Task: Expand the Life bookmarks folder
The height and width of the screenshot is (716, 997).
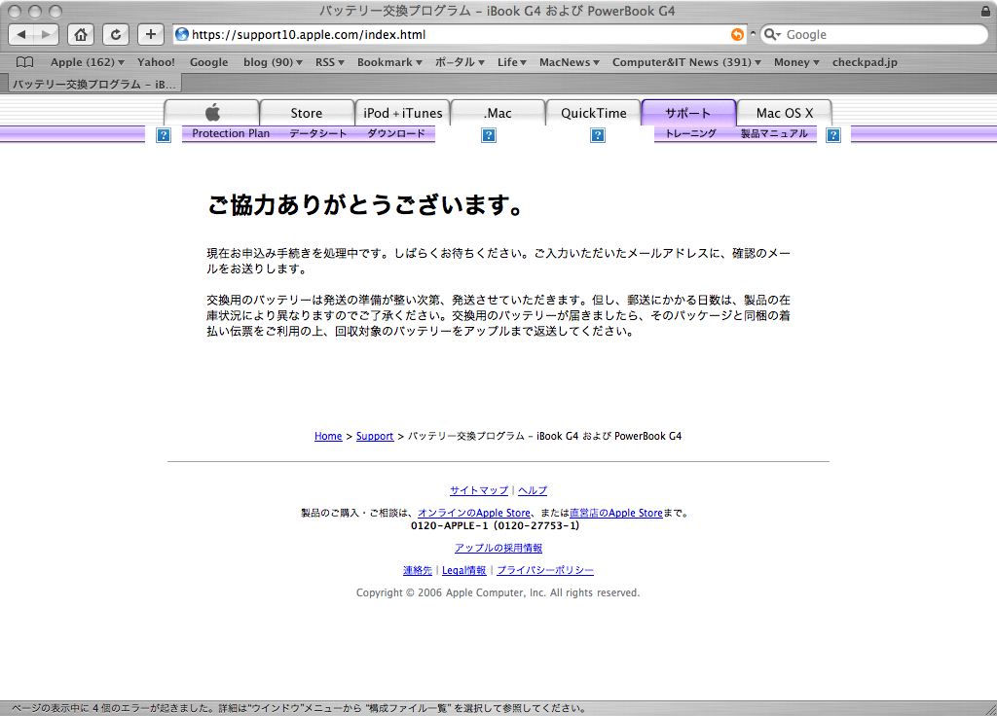Action: click(x=512, y=62)
